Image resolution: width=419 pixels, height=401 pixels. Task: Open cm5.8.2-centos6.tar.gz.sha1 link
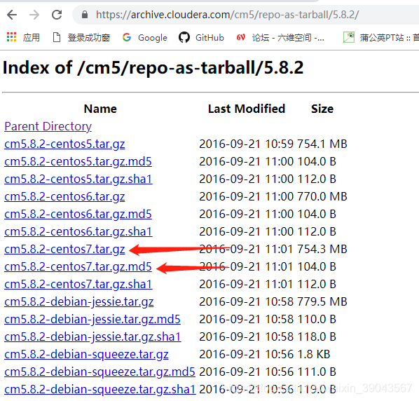tap(78, 231)
